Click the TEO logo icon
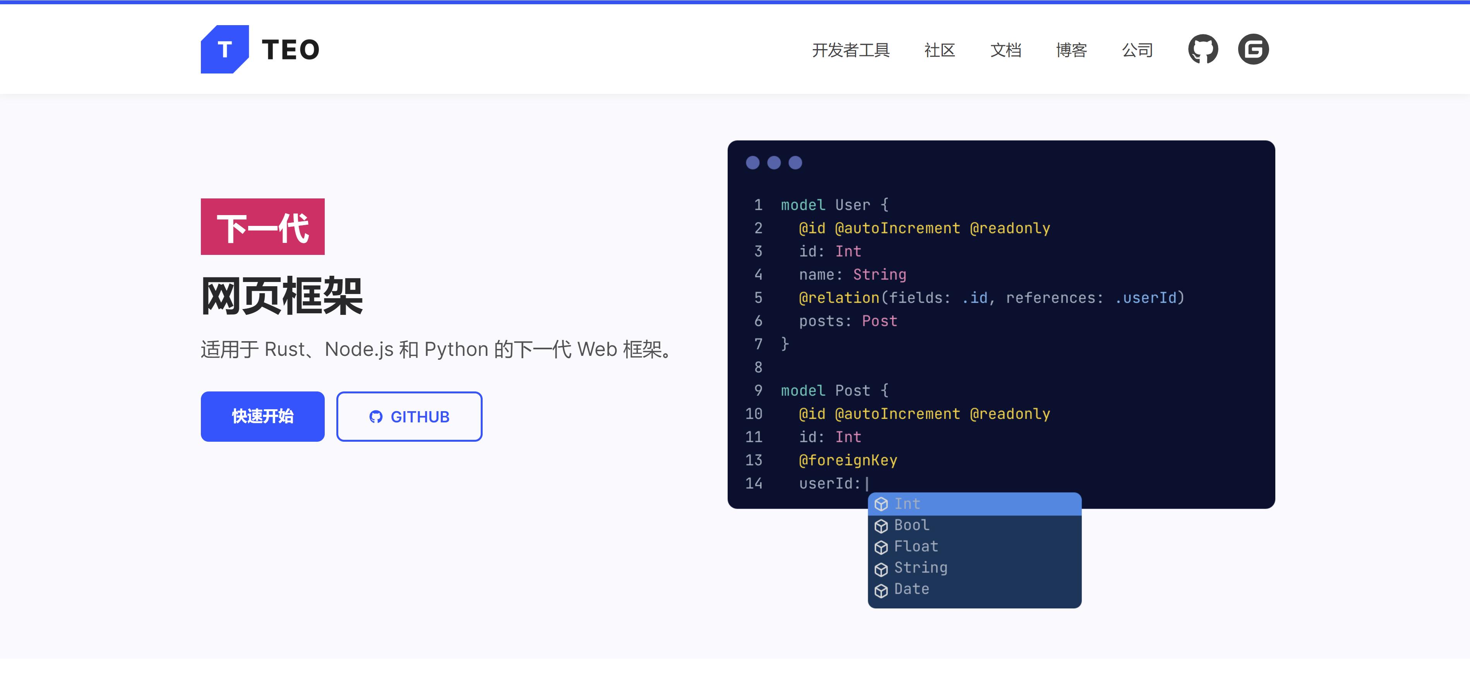The width and height of the screenshot is (1470, 680). [225, 50]
